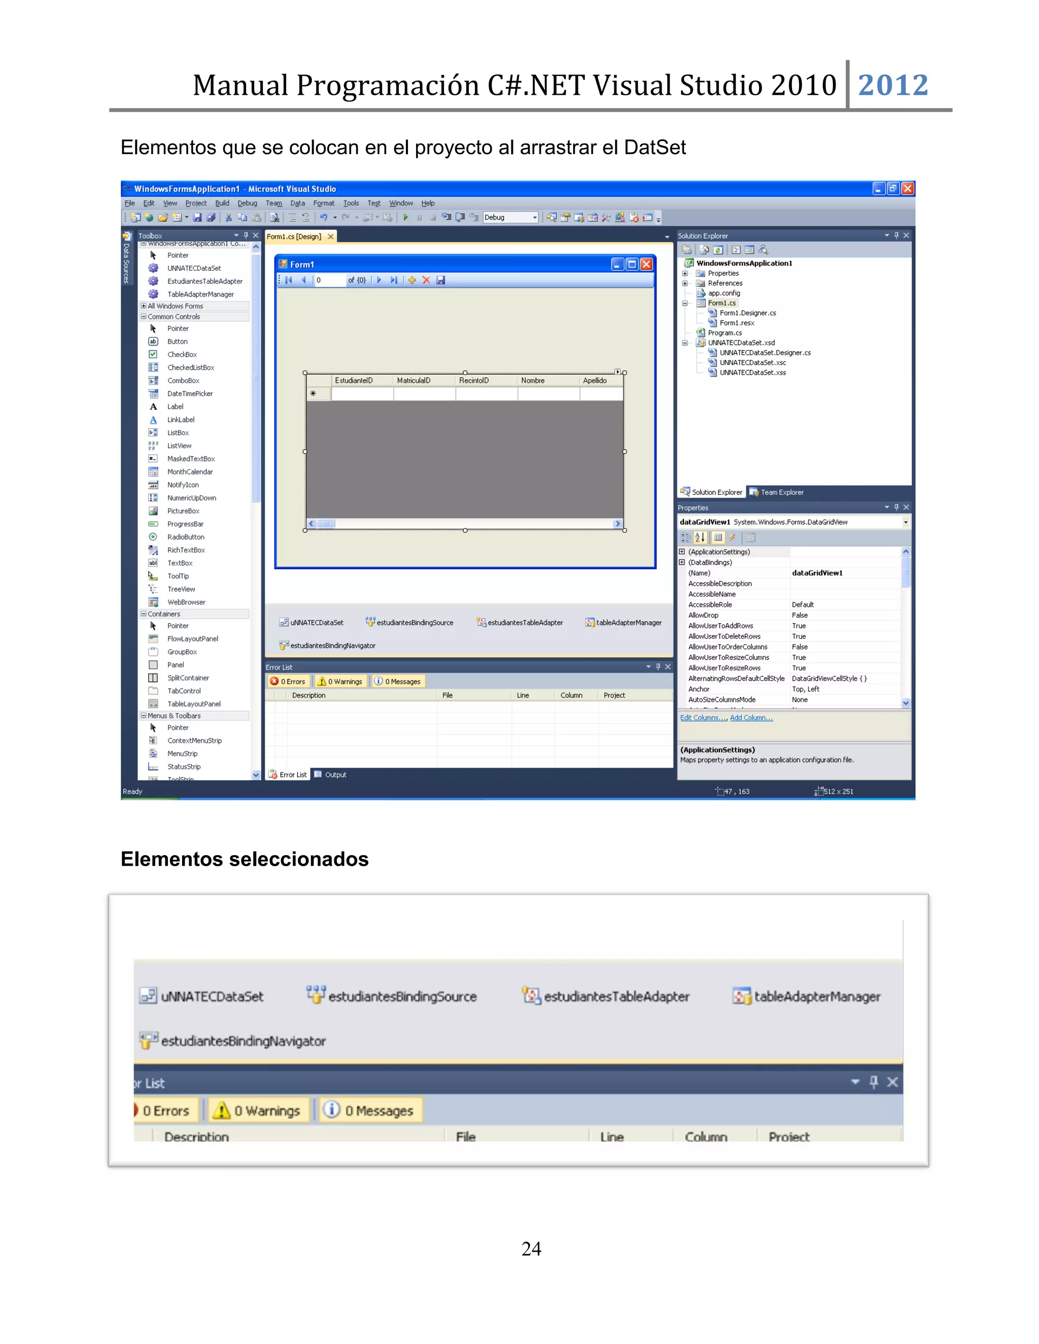
Task: Move to first record in binding navigator
Action: pos(289,280)
